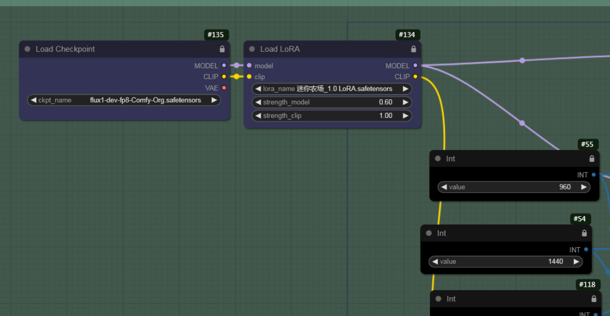
Task: Click the #134 node ID badge
Action: pos(407,34)
